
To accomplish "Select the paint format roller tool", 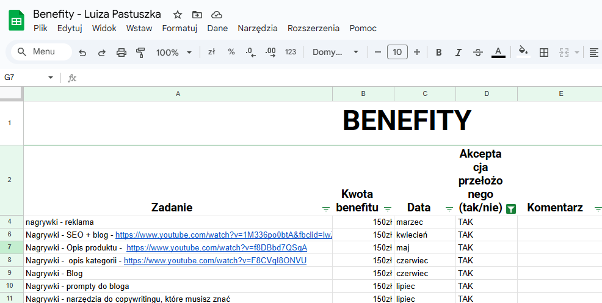I will tap(140, 53).
